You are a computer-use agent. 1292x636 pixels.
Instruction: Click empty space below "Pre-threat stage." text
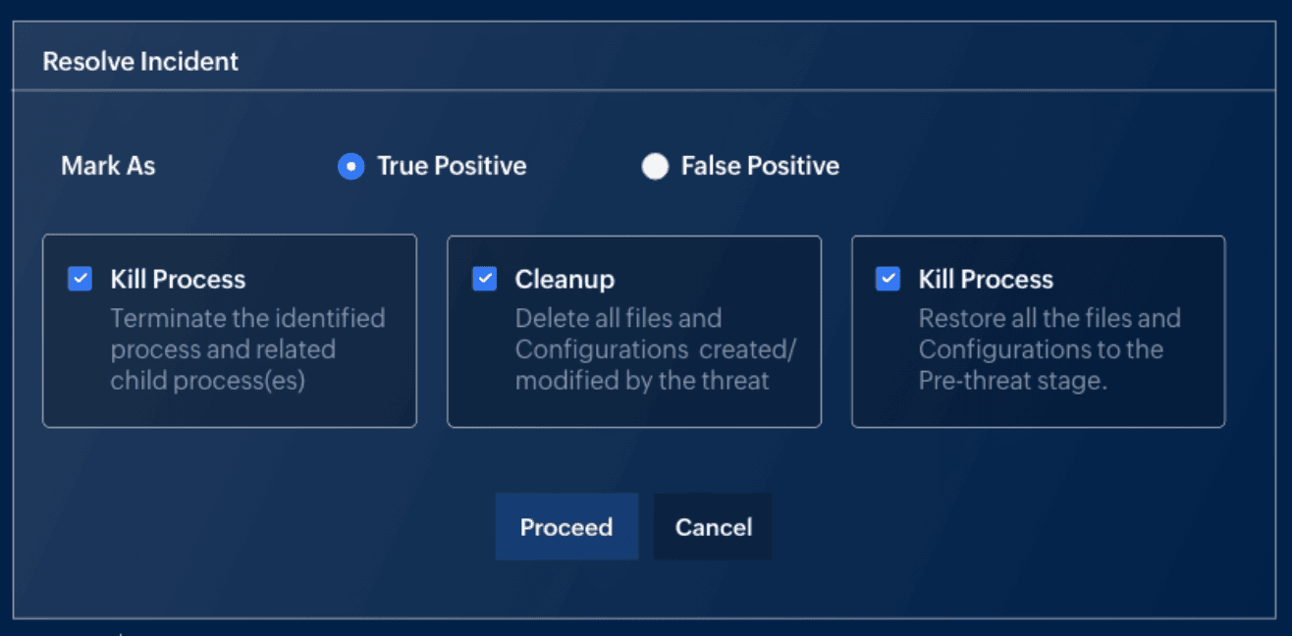pyautogui.click(x=1038, y=410)
